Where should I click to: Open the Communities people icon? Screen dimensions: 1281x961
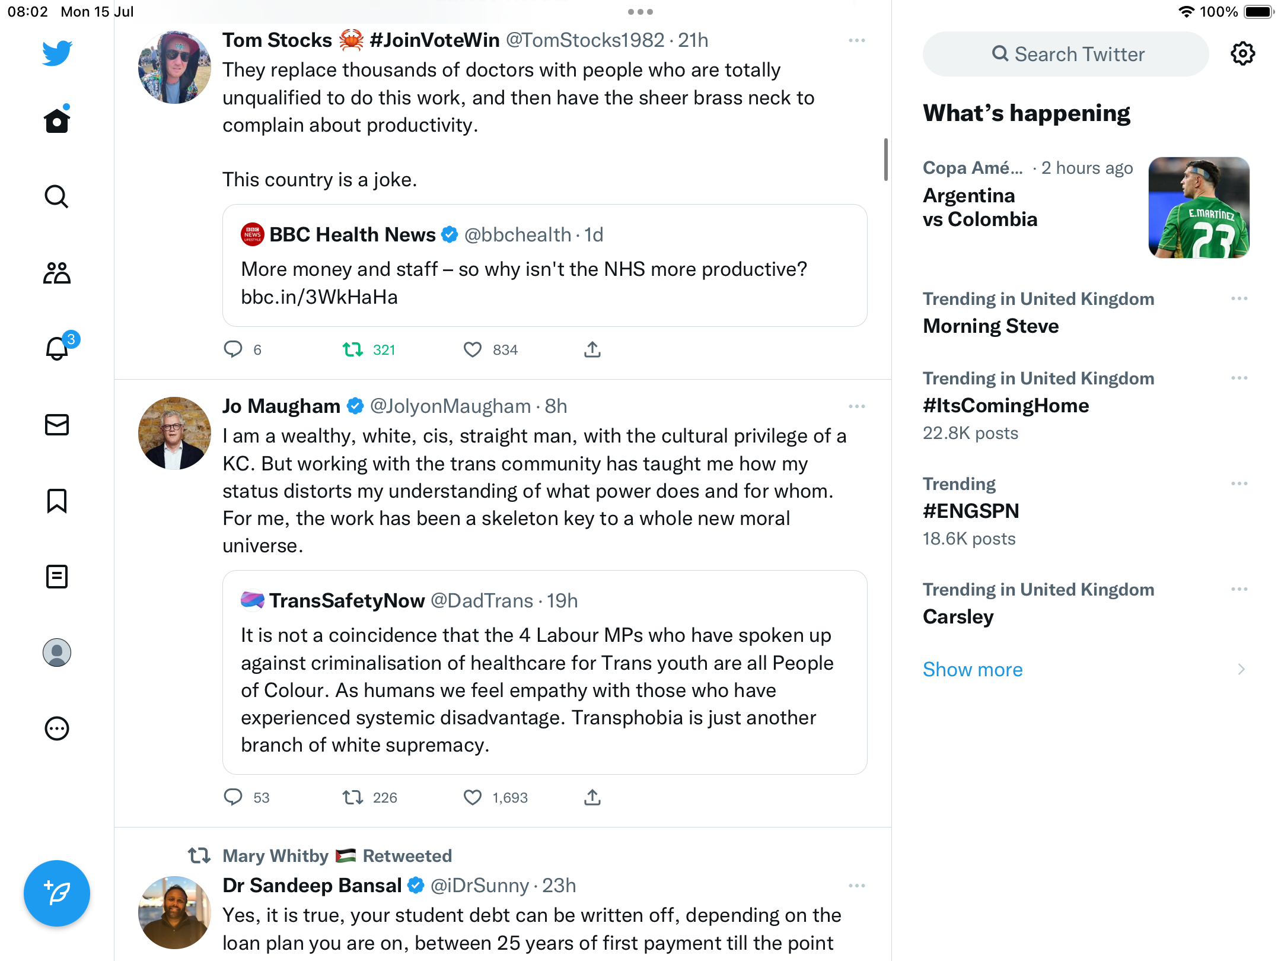click(x=57, y=273)
